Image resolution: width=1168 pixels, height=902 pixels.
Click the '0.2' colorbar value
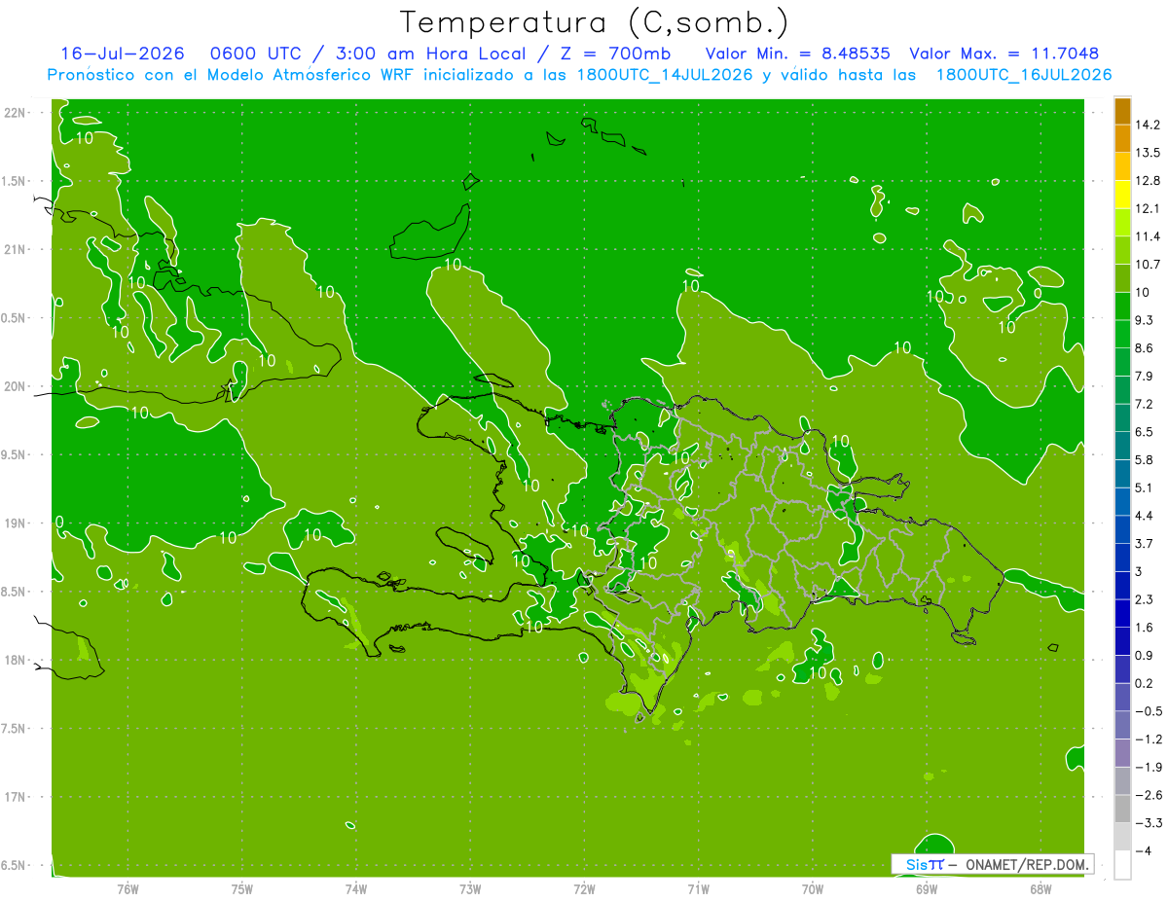point(1144,682)
